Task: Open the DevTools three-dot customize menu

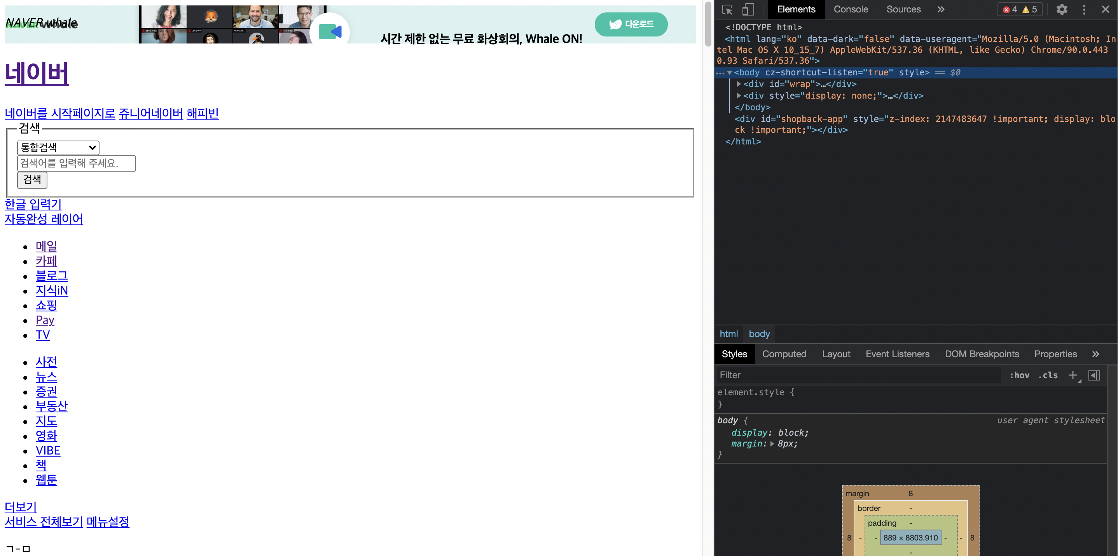Action: click(x=1084, y=10)
